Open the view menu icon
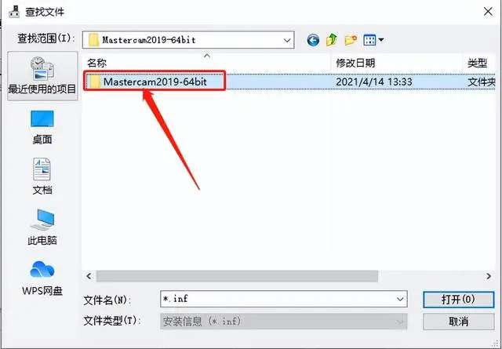The image size is (502, 349). point(369,40)
